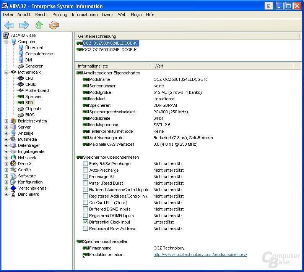Screen dimensions: 304x272
Task: Collapse the Computer tree node
Action: pos(7,42)
